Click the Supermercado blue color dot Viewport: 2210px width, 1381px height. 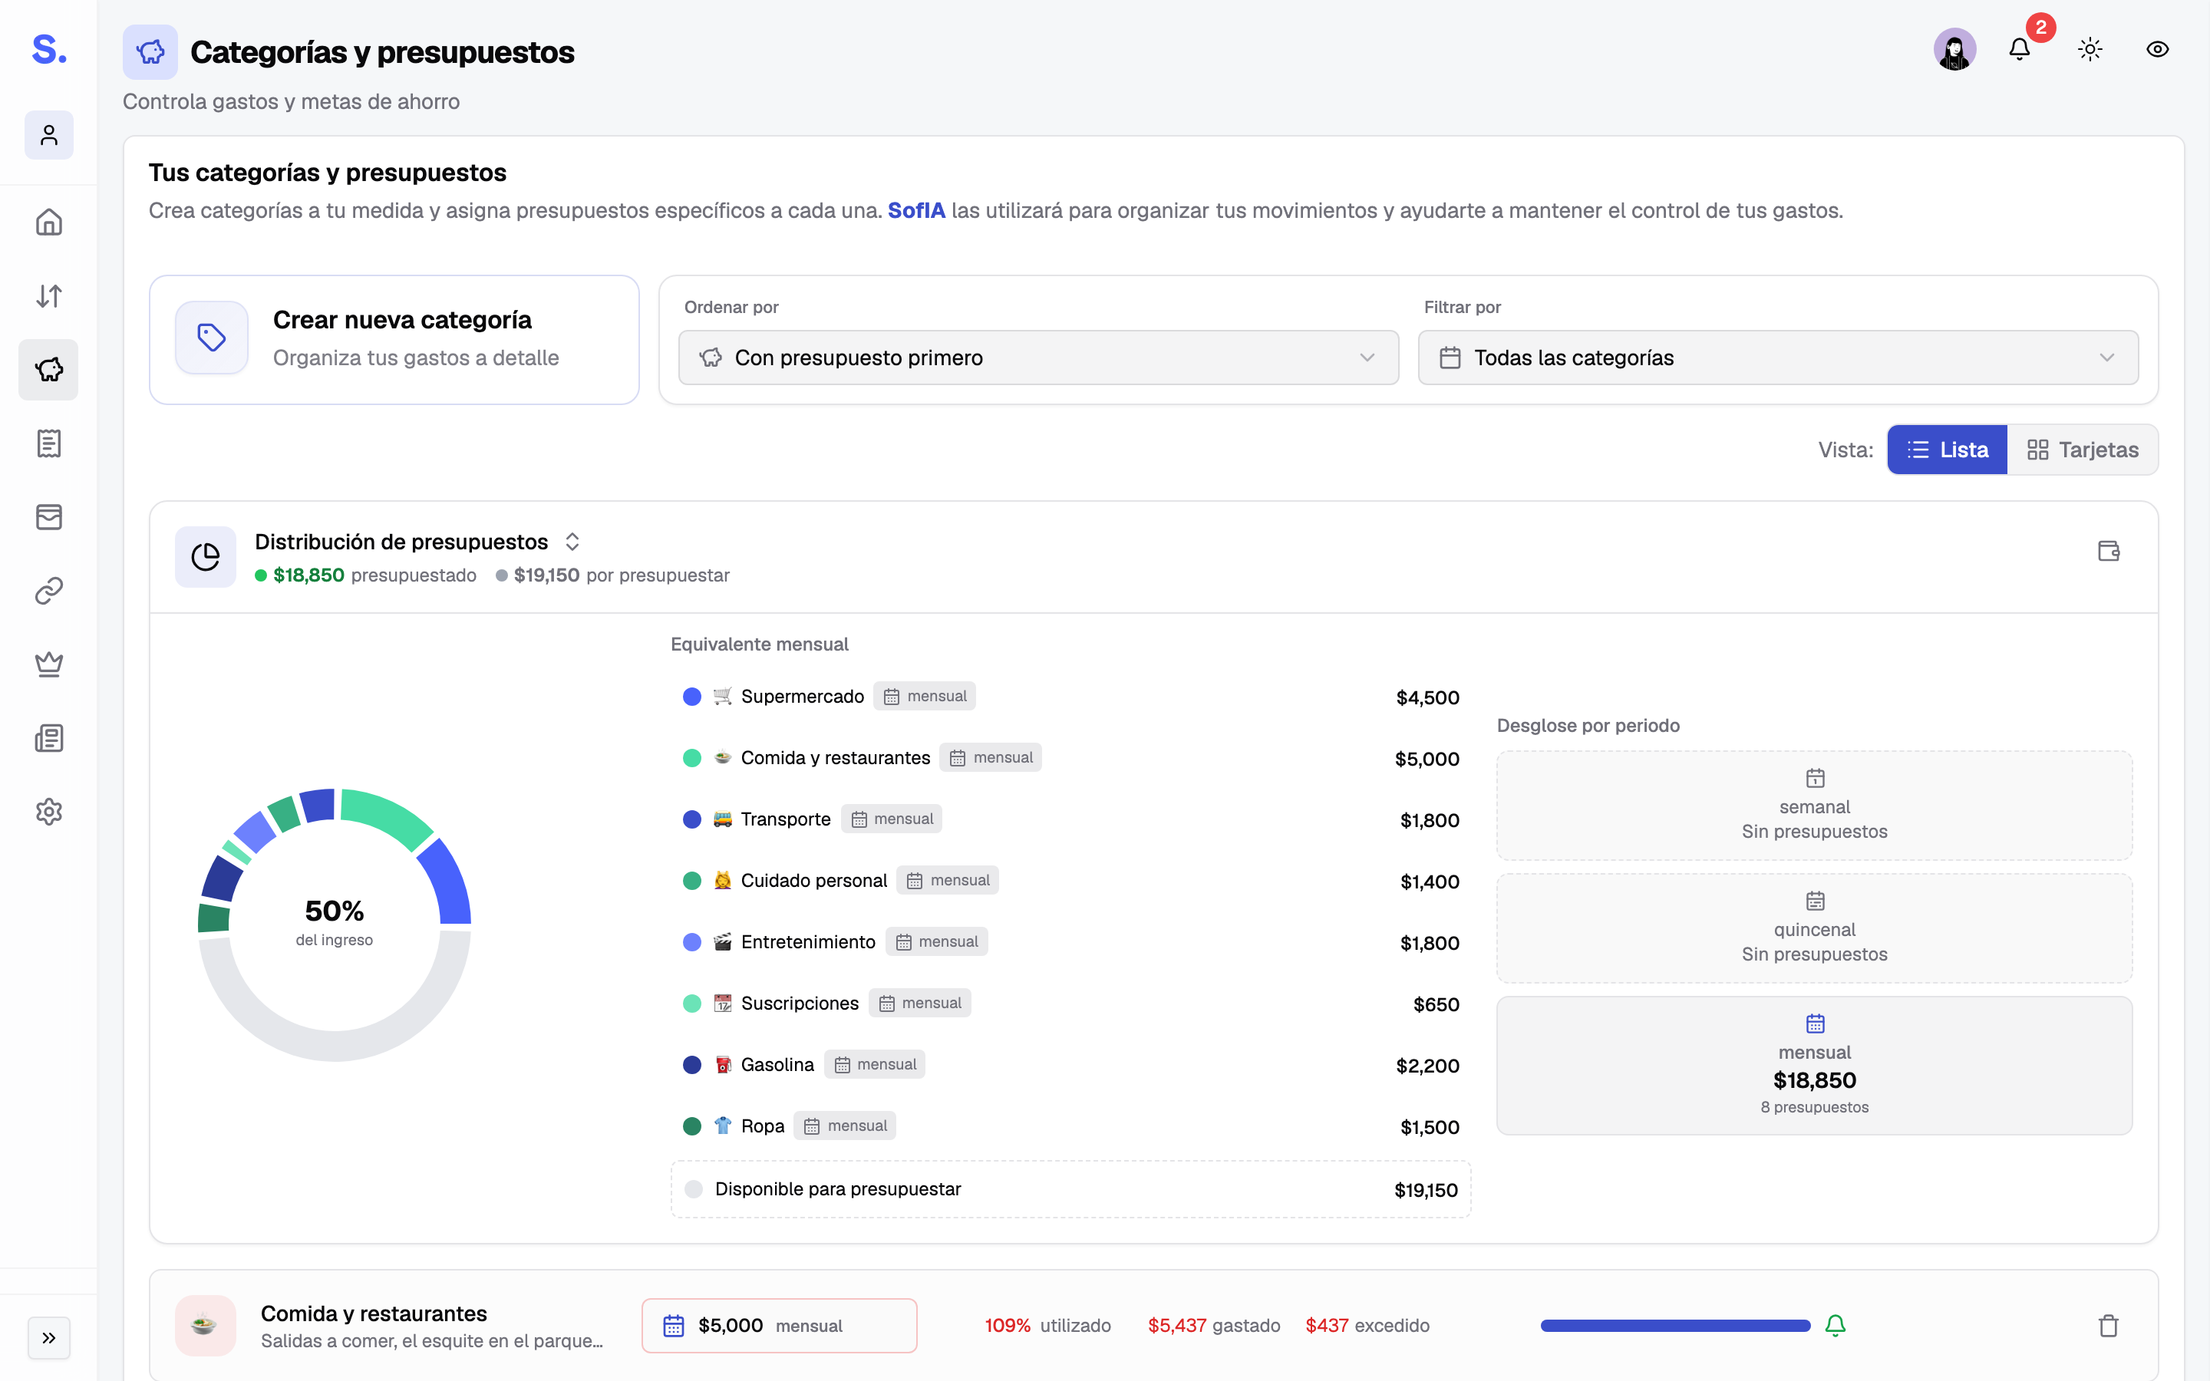tap(692, 697)
